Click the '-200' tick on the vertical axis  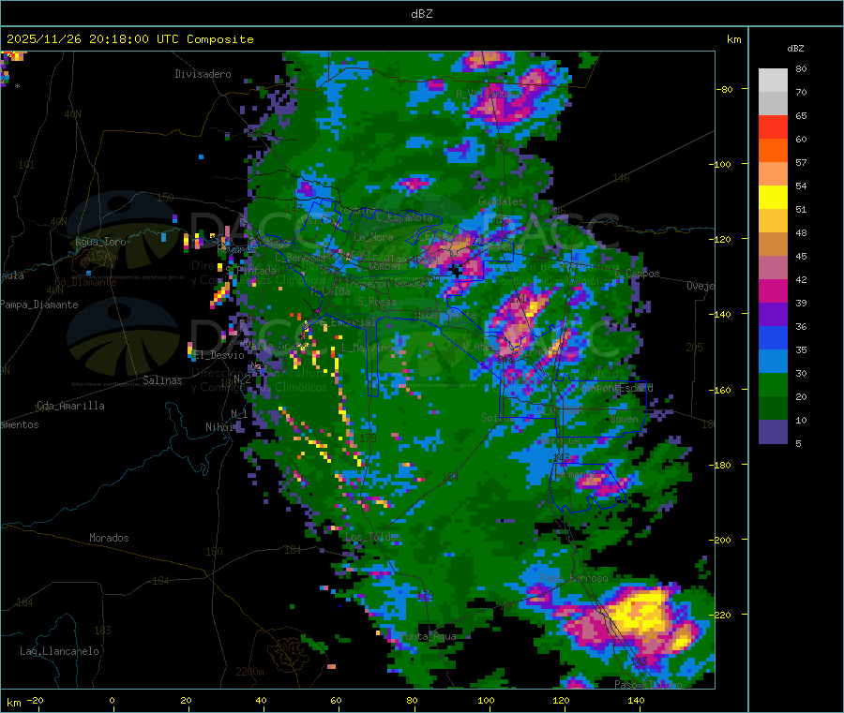click(x=722, y=540)
